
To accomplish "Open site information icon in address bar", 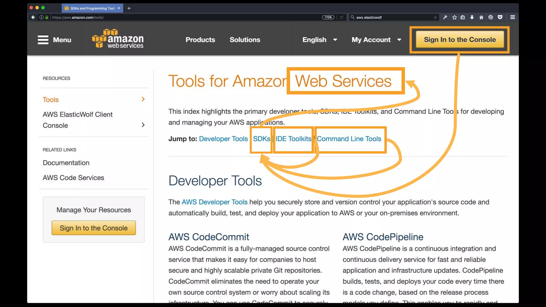I will (41, 17).
